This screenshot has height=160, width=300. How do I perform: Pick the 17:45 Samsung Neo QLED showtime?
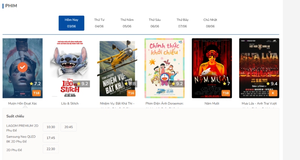click(x=51, y=138)
